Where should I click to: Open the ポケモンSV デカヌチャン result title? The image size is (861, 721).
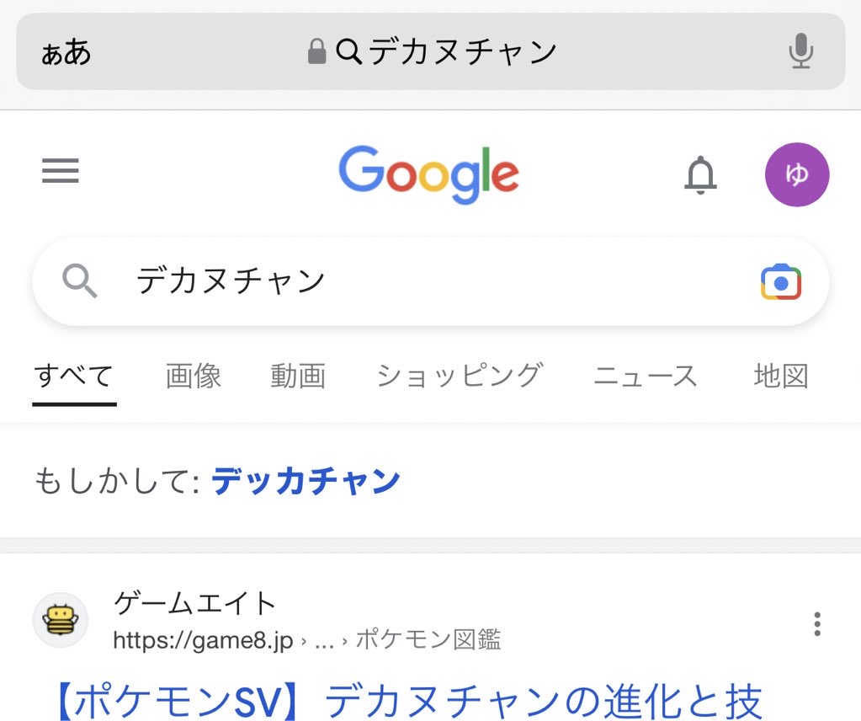pyautogui.click(x=409, y=702)
